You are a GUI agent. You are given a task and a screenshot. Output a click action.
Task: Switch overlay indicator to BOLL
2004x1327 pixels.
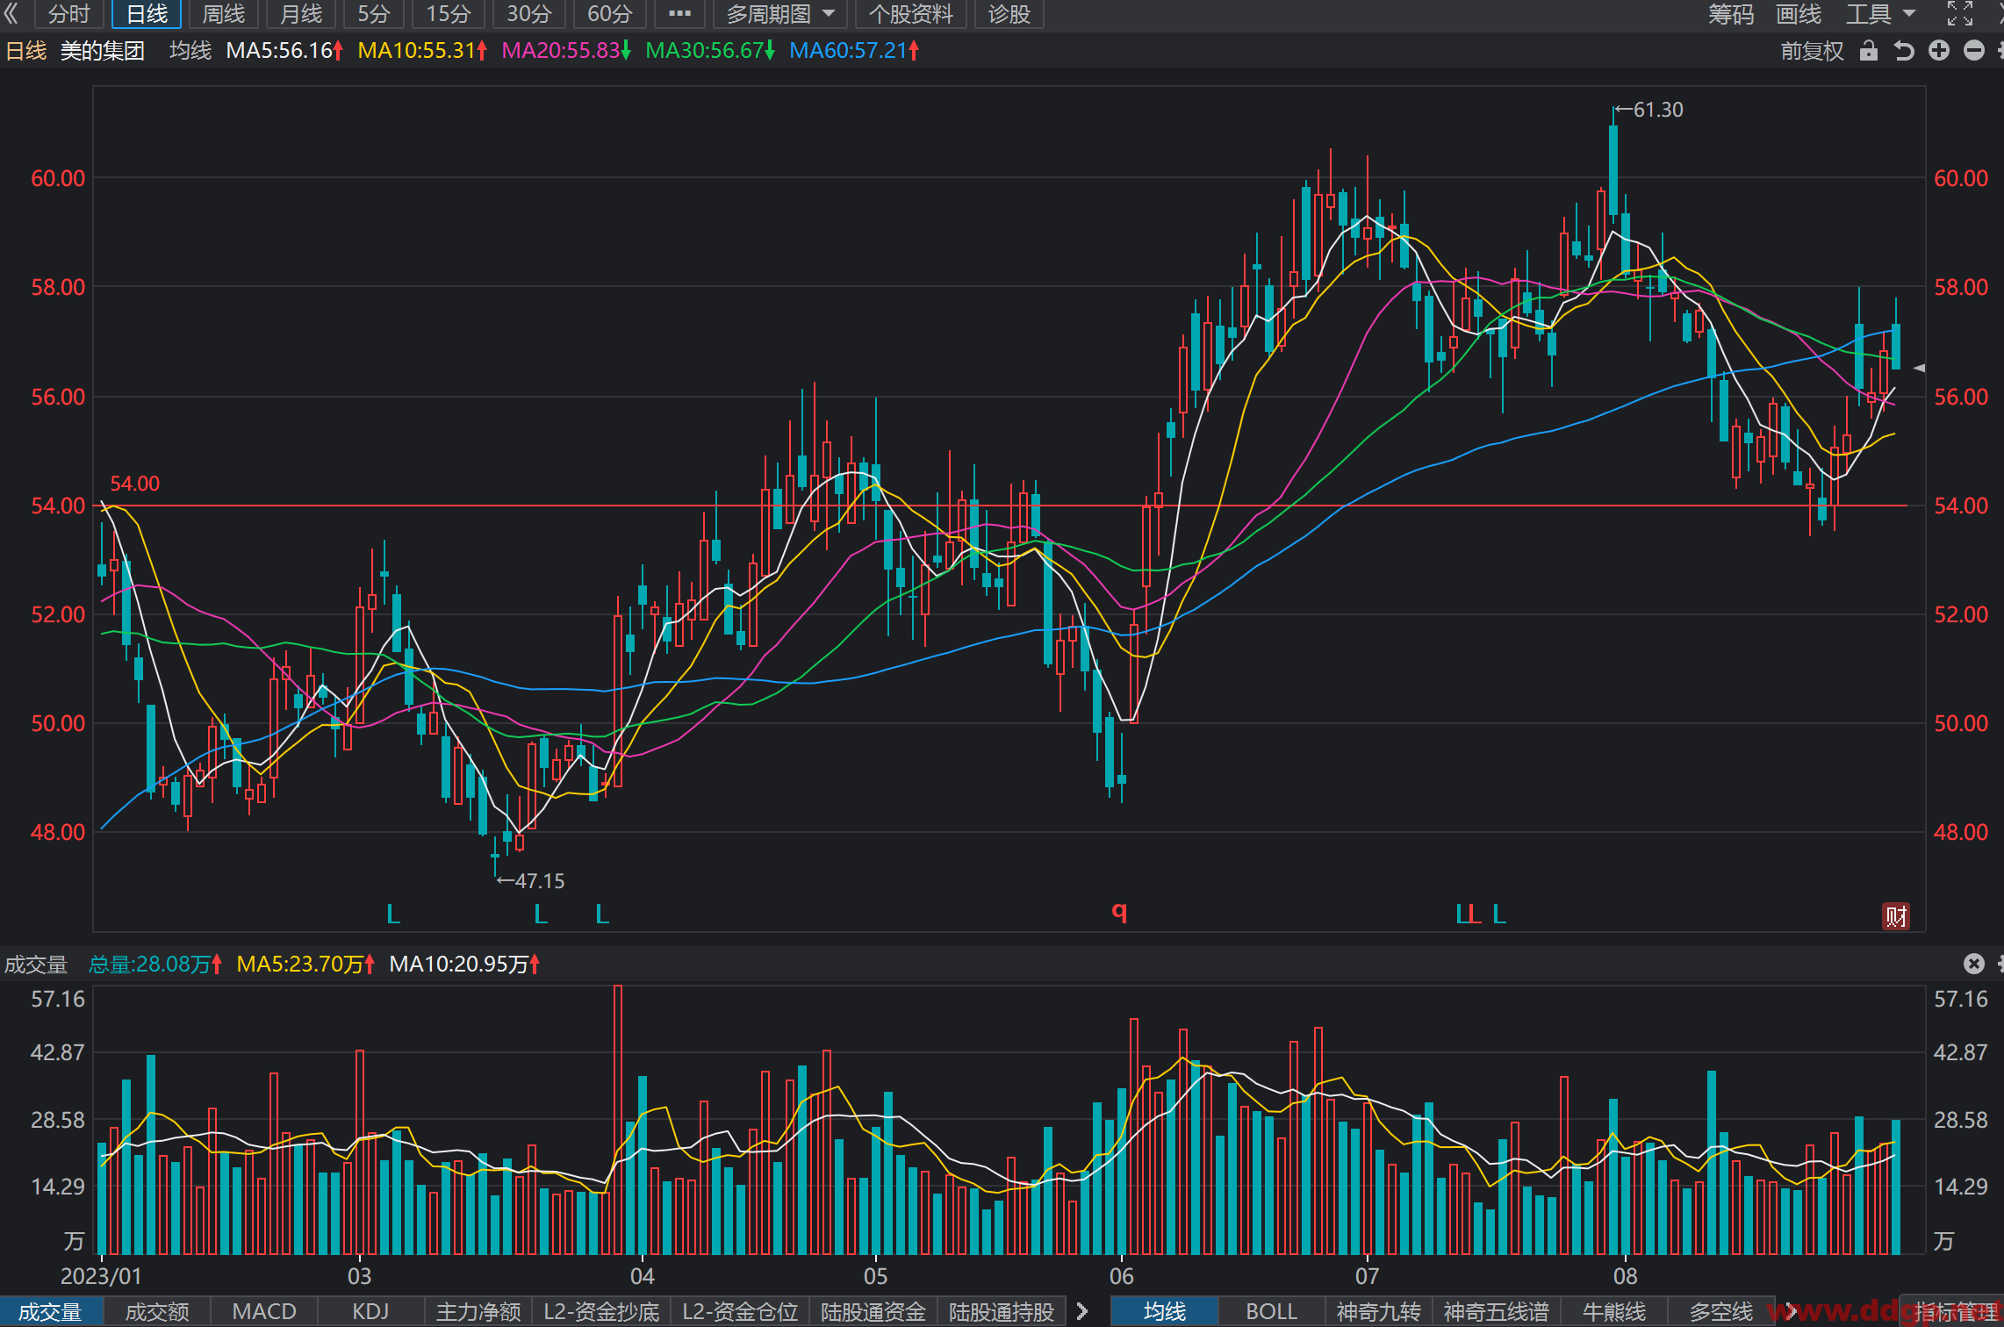(1271, 1311)
